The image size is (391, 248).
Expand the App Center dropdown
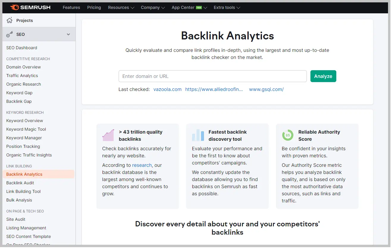[205, 8]
